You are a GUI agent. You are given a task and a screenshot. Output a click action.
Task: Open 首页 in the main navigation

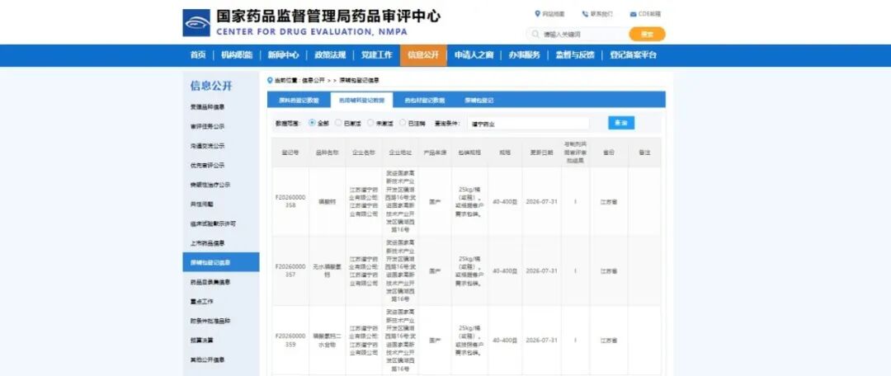point(197,55)
